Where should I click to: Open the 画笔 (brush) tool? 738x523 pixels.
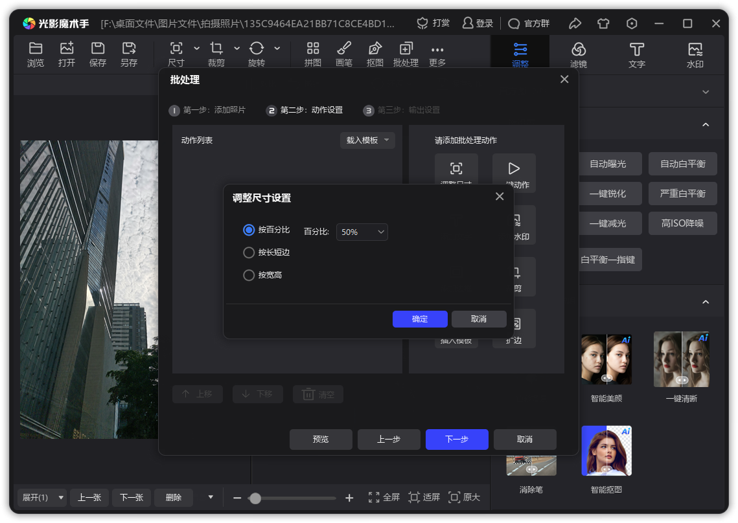point(344,53)
